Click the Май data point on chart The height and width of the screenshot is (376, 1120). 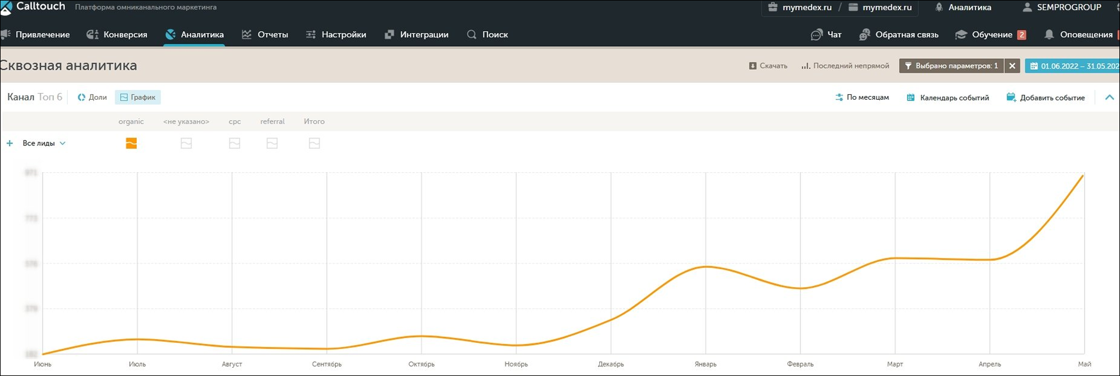tap(1083, 175)
